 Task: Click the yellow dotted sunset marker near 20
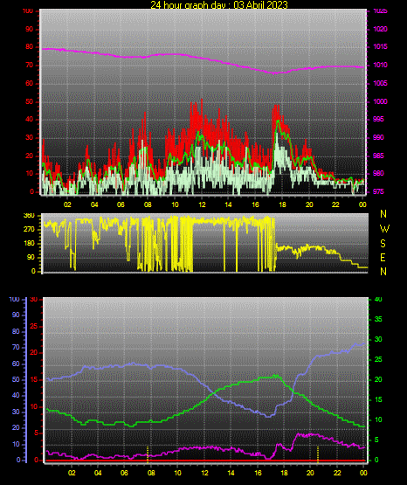click(x=318, y=454)
